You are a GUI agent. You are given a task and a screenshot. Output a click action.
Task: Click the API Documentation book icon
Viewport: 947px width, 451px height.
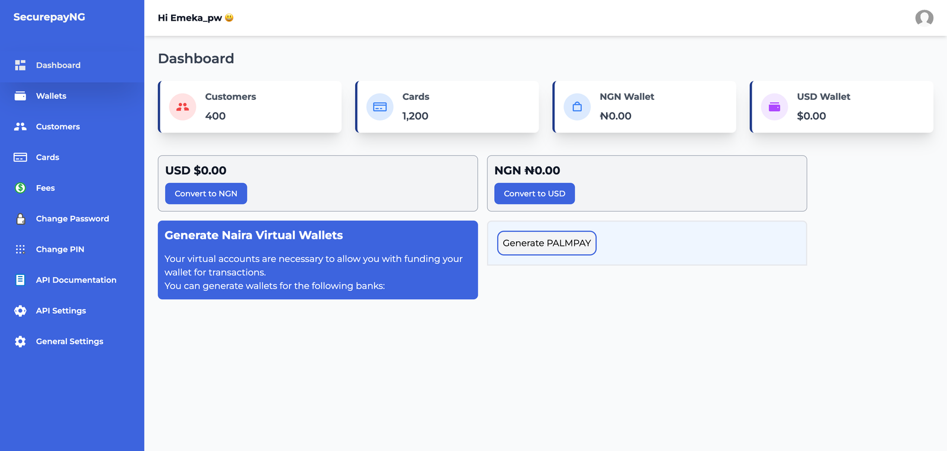pos(20,280)
